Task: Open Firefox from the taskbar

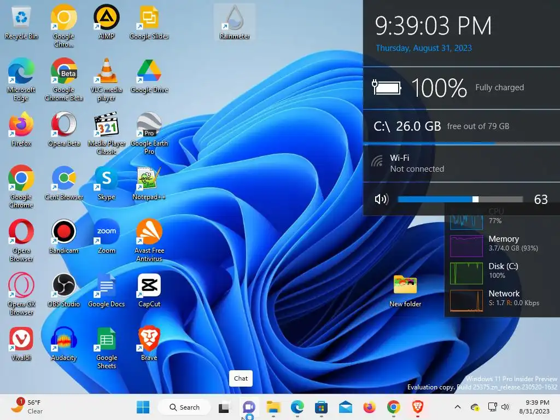Action: (x=369, y=407)
